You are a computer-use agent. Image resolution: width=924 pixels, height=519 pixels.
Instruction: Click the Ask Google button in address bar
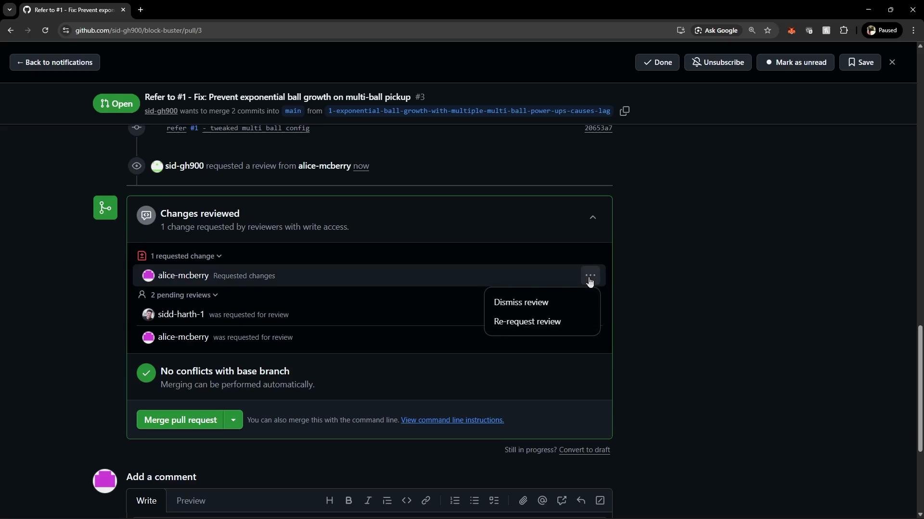coord(716,30)
